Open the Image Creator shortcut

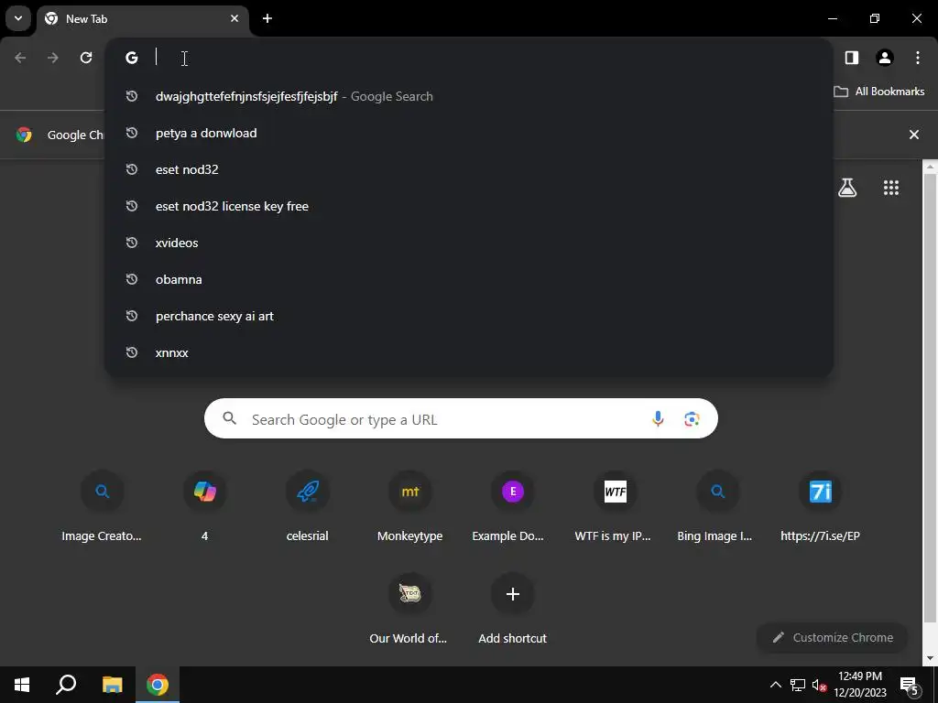click(x=102, y=507)
